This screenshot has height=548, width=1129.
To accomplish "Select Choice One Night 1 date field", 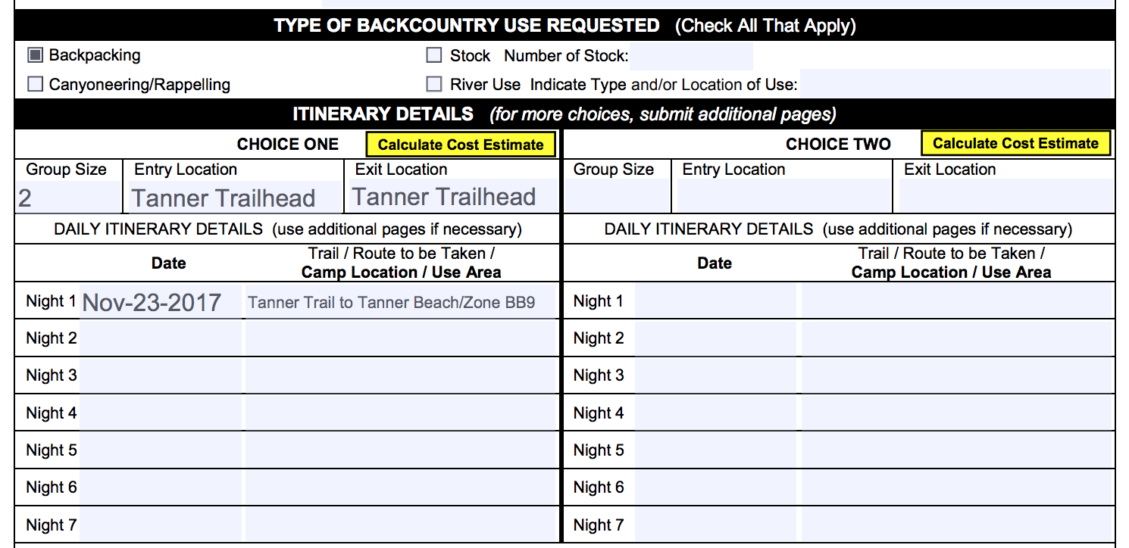I will click(161, 301).
